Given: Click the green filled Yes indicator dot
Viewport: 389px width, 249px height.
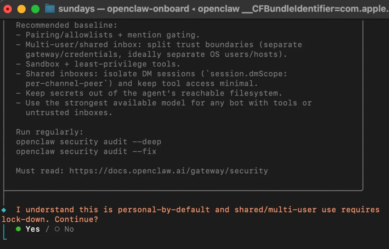Looking at the screenshot, I should point(18,229).
